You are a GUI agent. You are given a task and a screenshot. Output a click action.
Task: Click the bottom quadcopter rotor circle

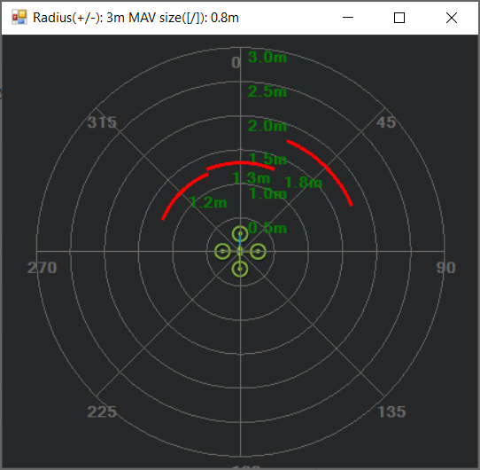point(240,270)
